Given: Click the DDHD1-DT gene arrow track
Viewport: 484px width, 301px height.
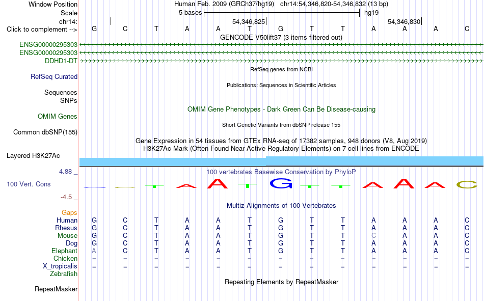Looking at the screenshot, I should (x=282, y=61).
